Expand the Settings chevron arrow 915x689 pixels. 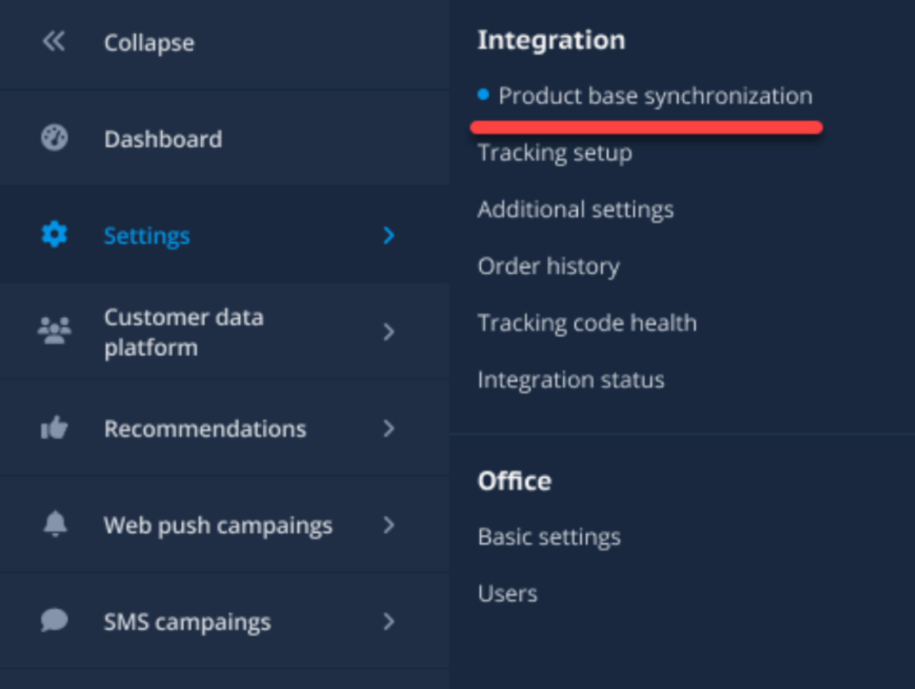(x=389, y=235)
